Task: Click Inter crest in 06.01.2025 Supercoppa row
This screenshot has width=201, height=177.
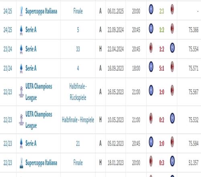Action: click(x=151, y=9)
